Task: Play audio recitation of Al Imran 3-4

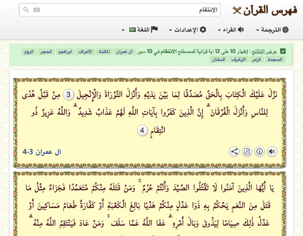Action: 272,151
